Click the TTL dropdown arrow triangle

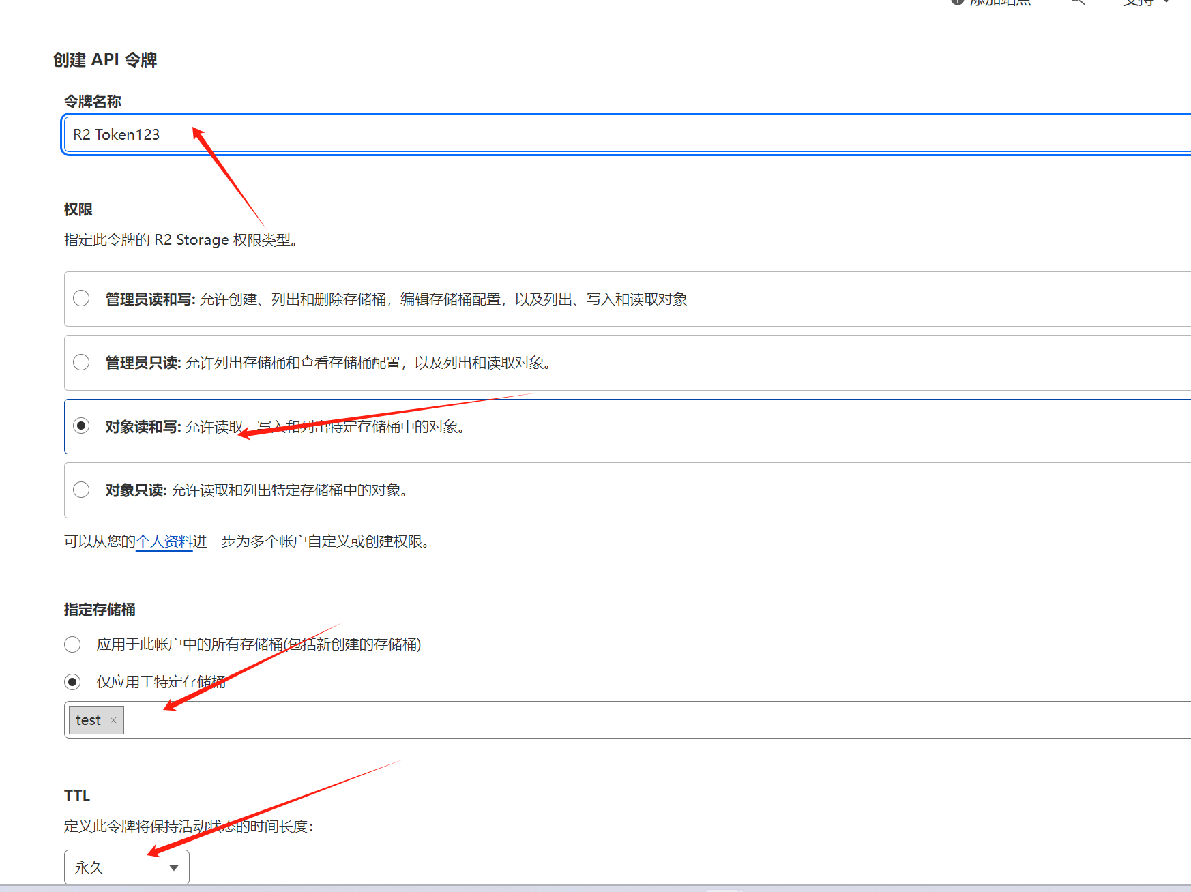(174, 867)
